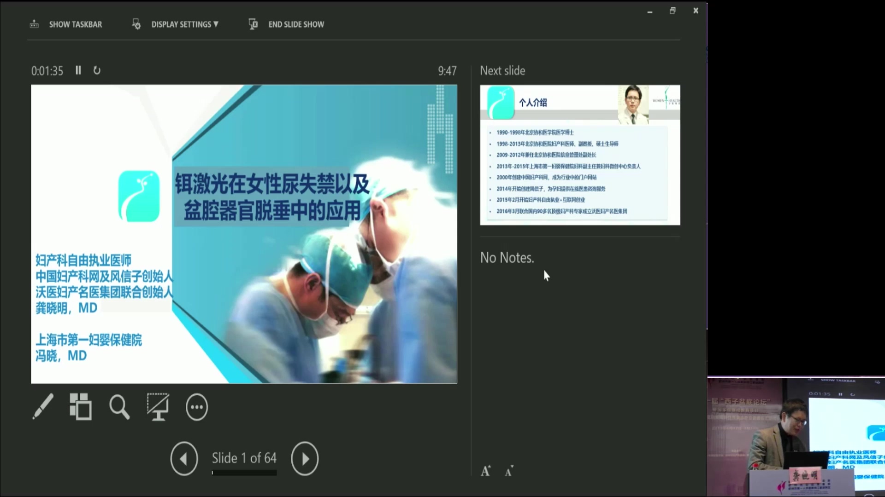The image size is (885, 497).
Task: Restart the presentation timer
Action: click(97, 70)
